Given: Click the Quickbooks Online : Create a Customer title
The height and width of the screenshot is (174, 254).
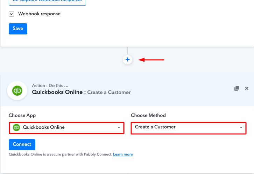Looking at the screenshot, I should coord(81,92).
